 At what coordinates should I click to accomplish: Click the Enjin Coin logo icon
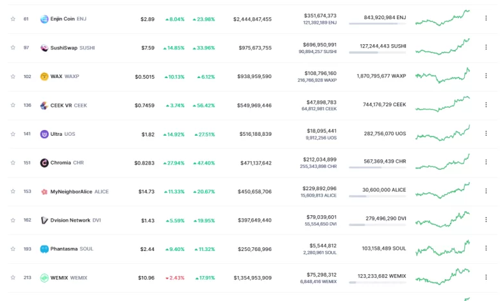[44, 19]
